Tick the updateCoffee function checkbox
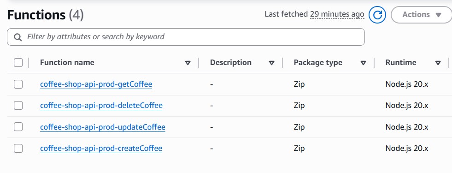The width and height of the screenshot is (452, 173). (18, 127)
